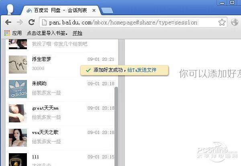The image size is (241, 166).
Task: Click the Baidu cloud tab favicon
Action: 29,10
